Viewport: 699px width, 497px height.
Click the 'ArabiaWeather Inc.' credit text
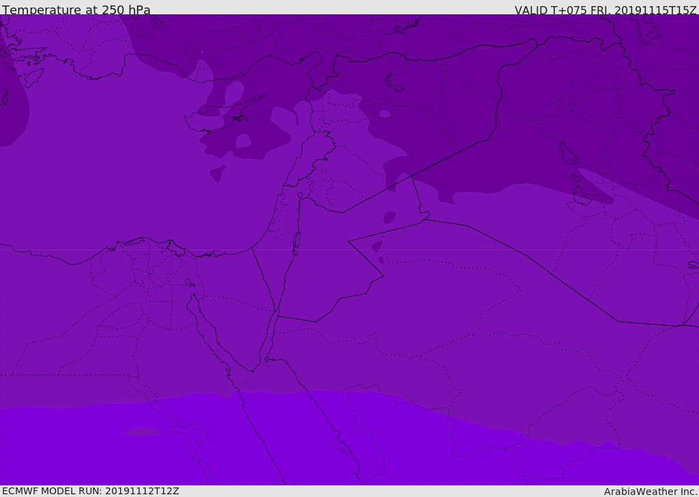651,492
